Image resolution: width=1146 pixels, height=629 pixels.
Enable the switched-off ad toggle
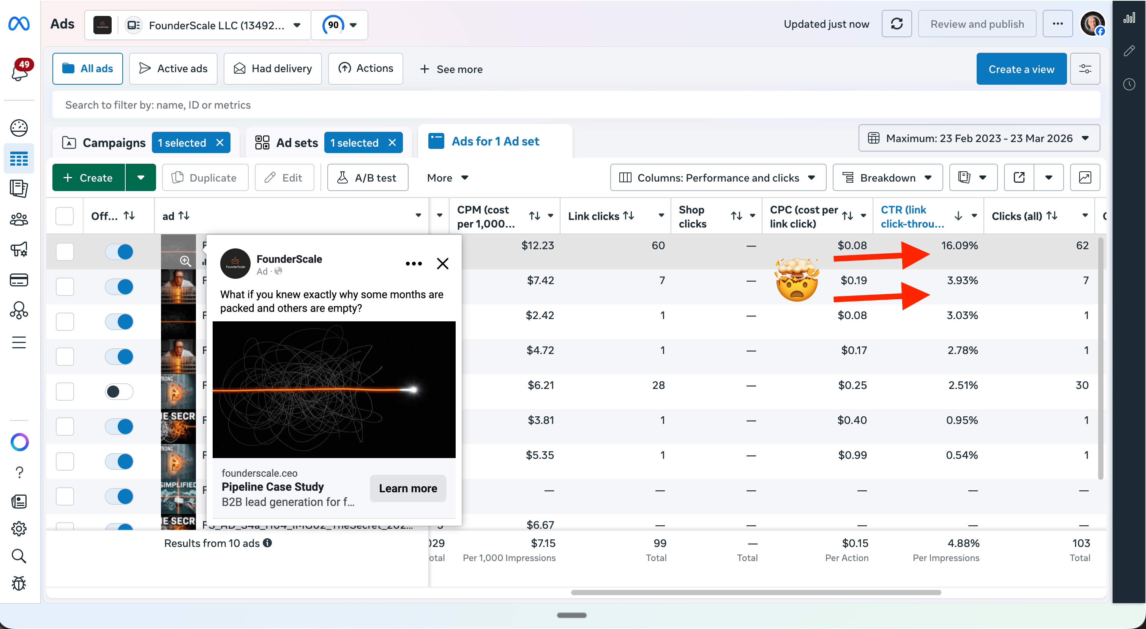coord(119,391)
